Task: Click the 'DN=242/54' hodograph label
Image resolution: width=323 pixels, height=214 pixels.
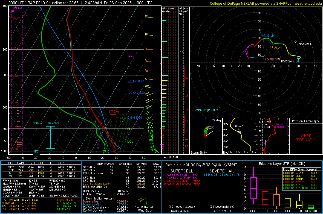Action: click(x=304, y=44)
